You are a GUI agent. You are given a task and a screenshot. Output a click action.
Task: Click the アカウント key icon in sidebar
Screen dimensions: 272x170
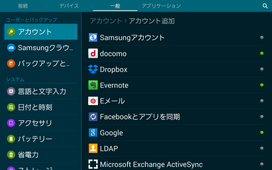(x=11, y=32)
